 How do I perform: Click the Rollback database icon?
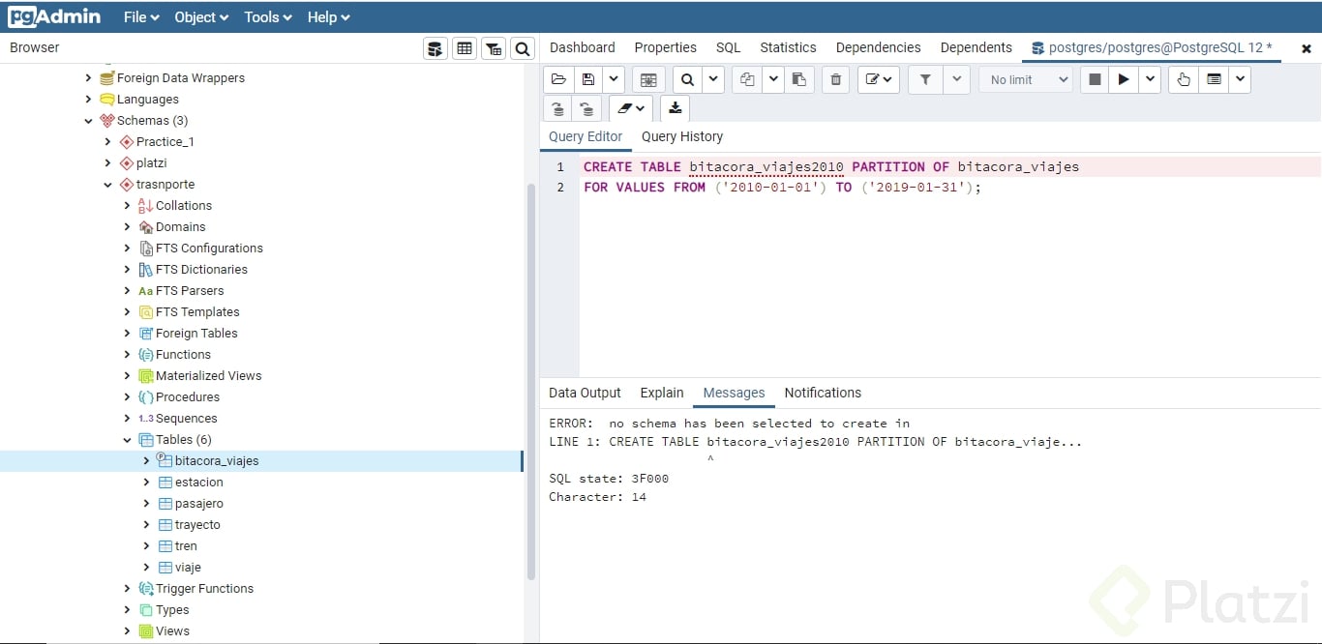586,108
